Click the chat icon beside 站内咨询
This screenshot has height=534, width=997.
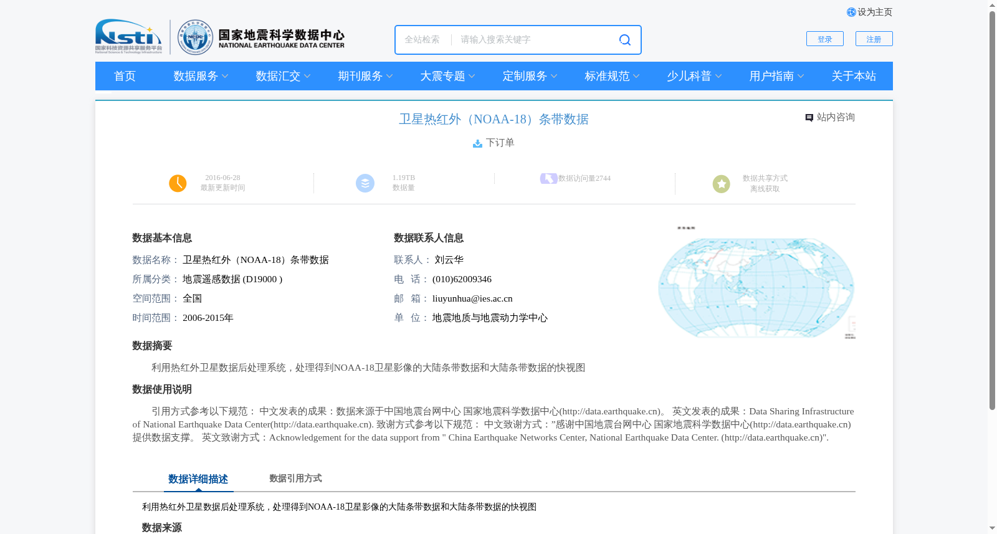pyautogui.click(x=809, y=118)
